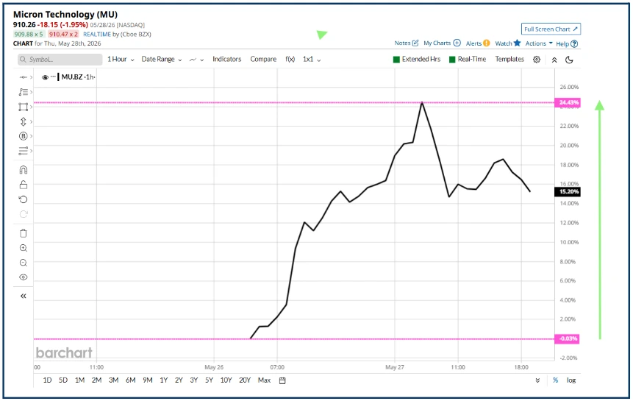The height and width of the screenshot is (401, 633).
Task: Select the 3M time range
Action: [113, 380]
